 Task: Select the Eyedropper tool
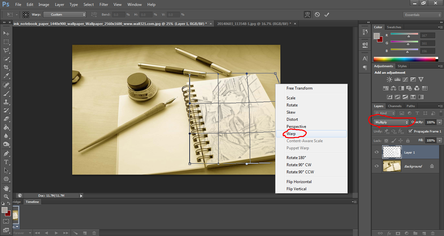click(x=6, y=76)
